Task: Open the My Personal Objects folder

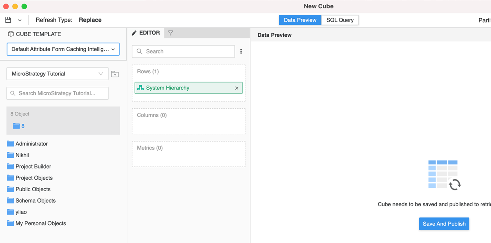Action: coord(40,223)
